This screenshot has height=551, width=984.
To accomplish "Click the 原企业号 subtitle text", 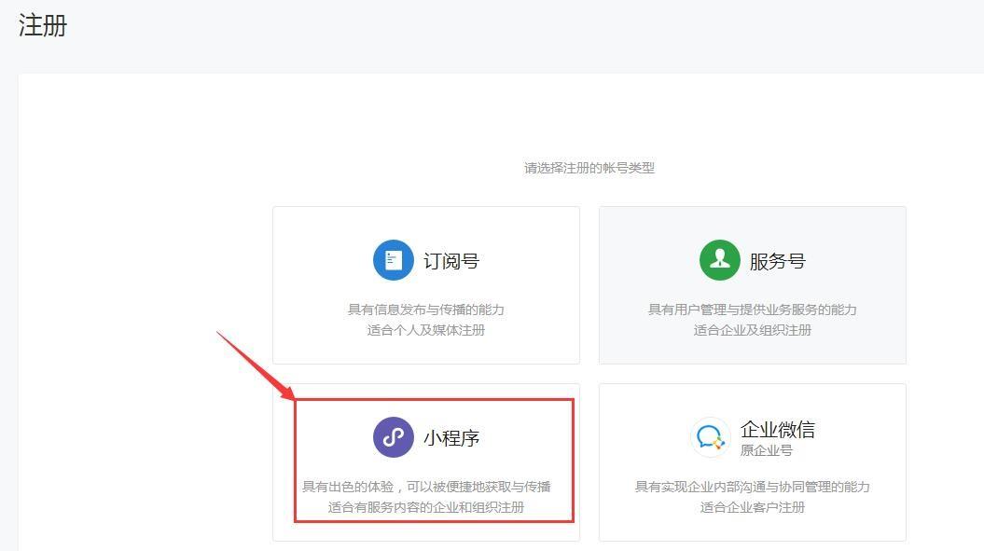I will tap(767, 450).
